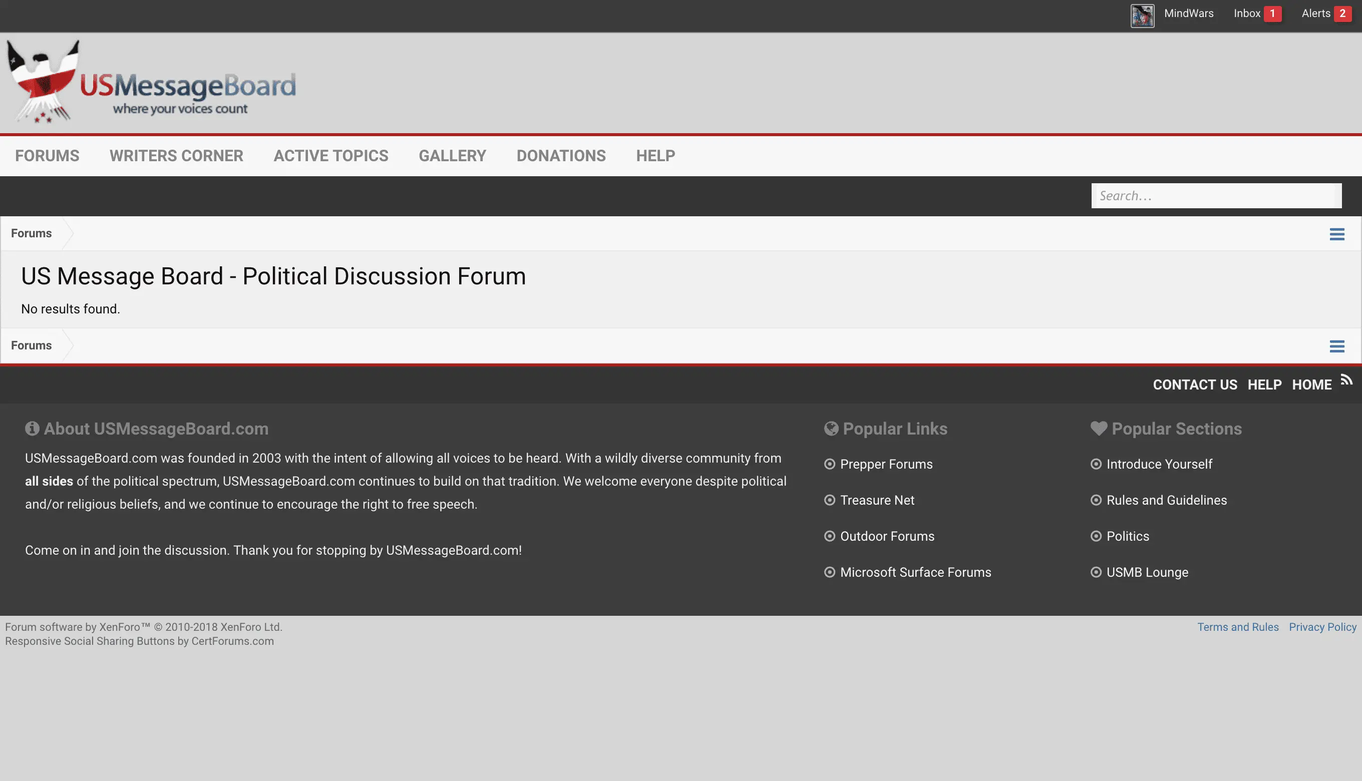1362x781 pixels.
Task: Go to the Writers Corner tab
Action: click(x=176, y=156)
